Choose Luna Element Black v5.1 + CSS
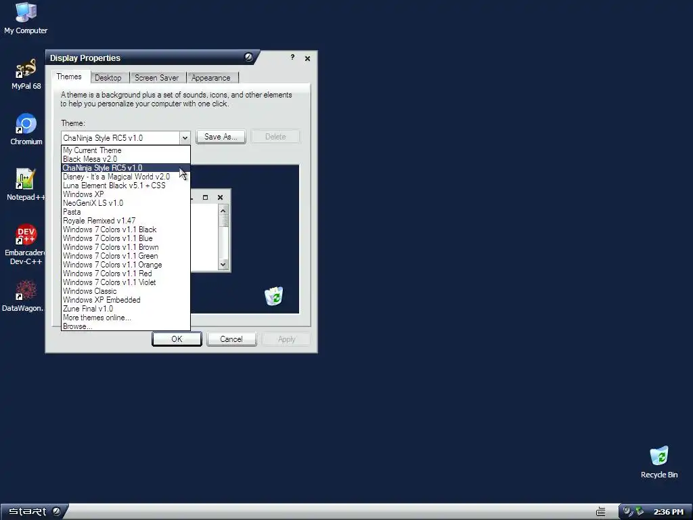 [x=125, y=186]
